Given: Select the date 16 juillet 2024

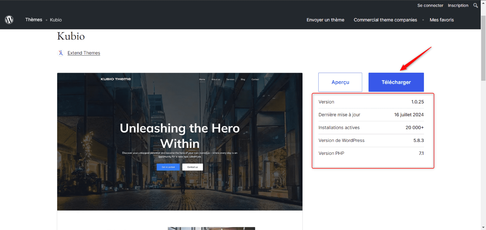Looking at the screenshot, I should pyautogui.click(x=409, y=115).
